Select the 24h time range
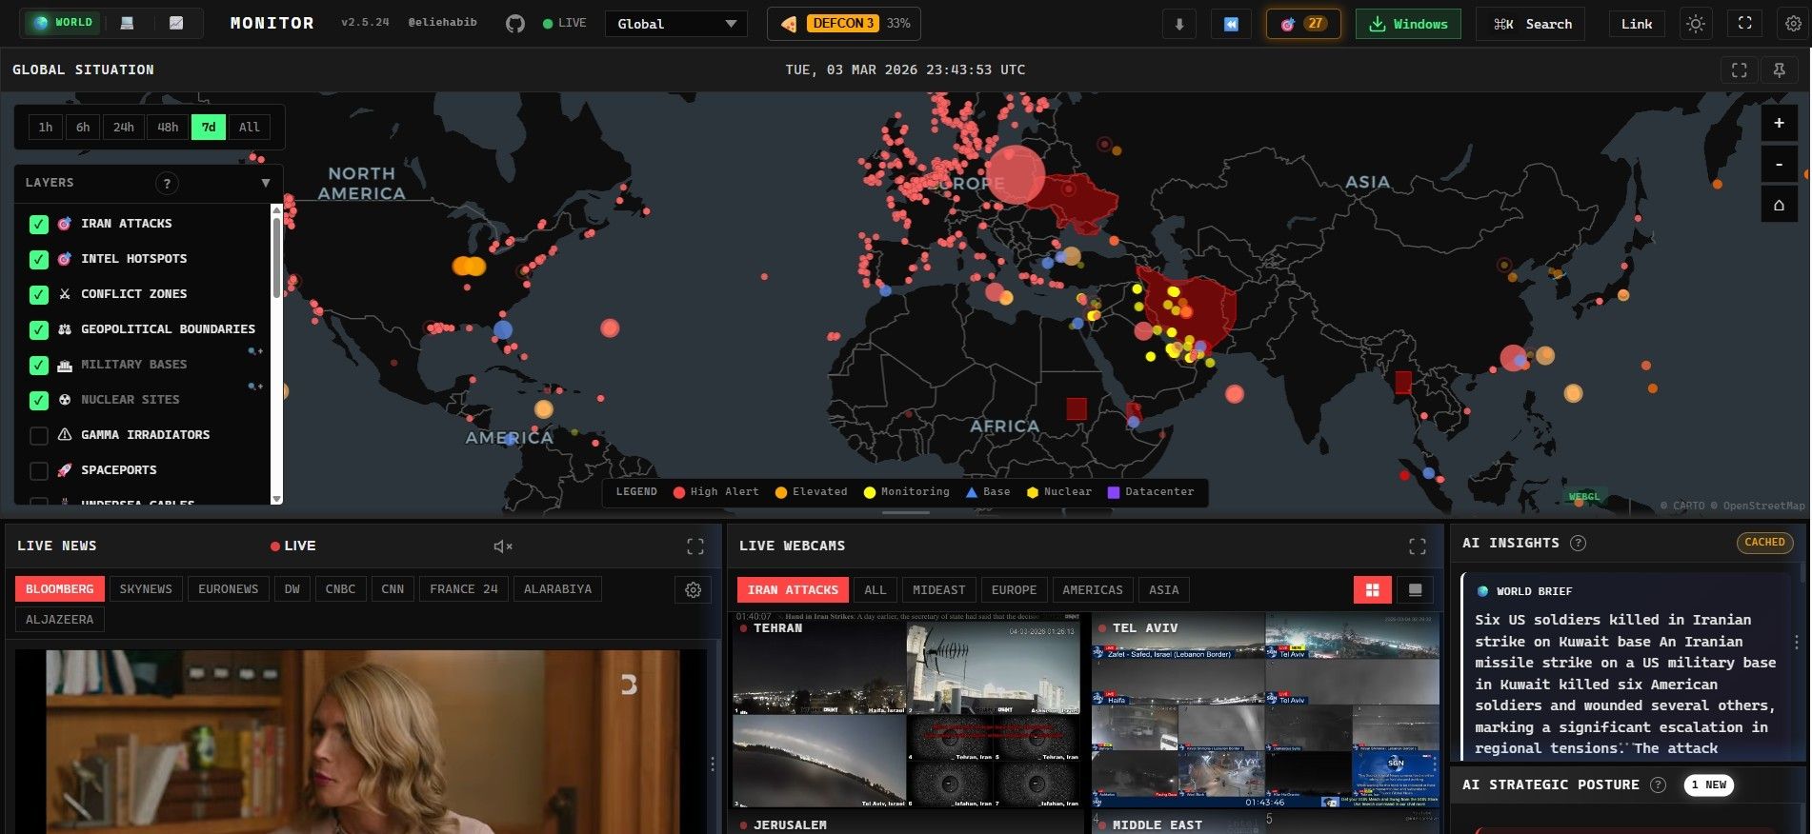Screen dimensions: 1812x834 (x=124, y=128)
